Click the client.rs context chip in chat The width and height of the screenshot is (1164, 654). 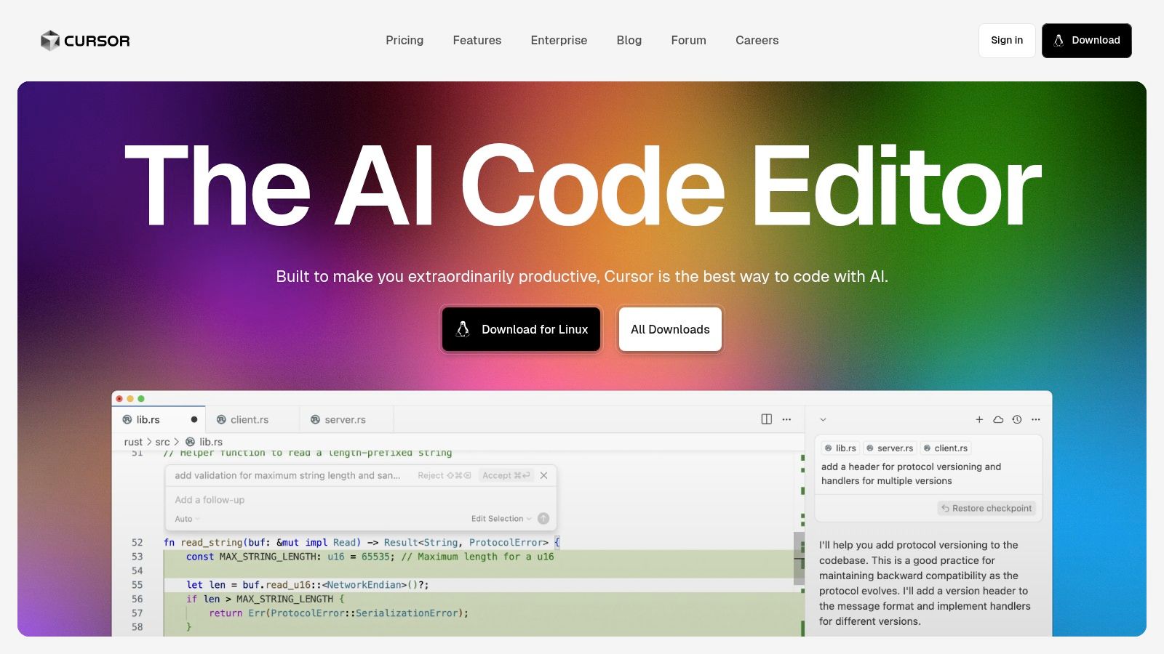pos(946,448)
